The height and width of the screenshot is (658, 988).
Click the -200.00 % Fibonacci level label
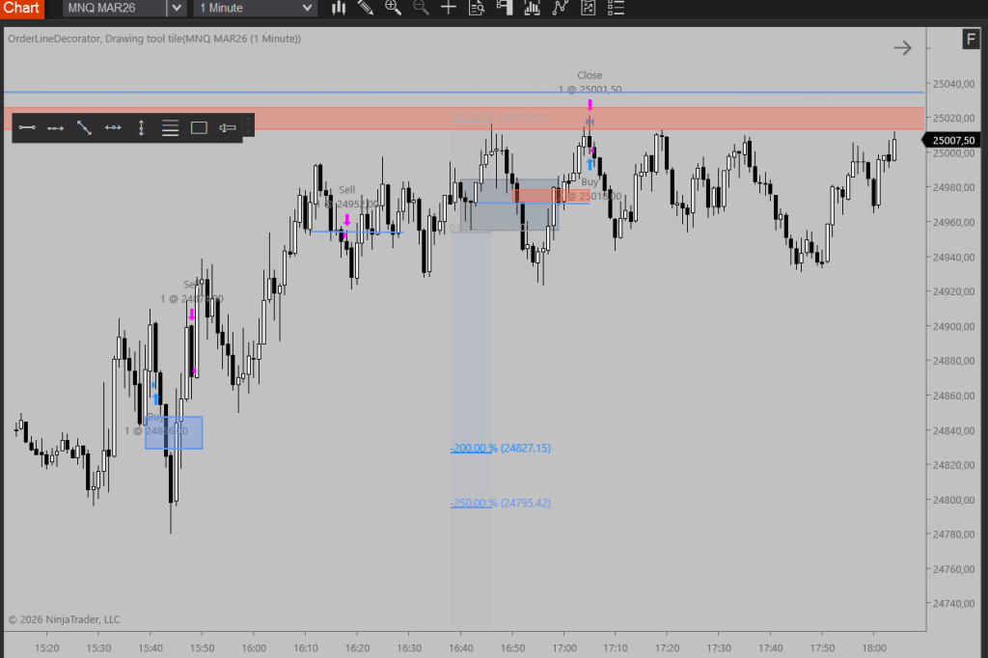[474, 448]
